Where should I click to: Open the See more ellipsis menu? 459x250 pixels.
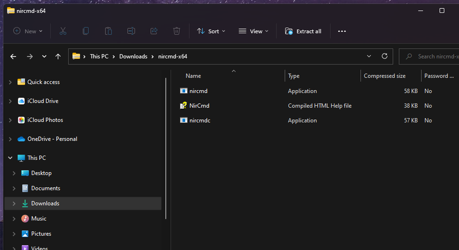point(342,31)
